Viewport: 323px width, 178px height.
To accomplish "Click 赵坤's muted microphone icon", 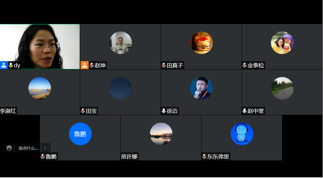I will [92, 65].
